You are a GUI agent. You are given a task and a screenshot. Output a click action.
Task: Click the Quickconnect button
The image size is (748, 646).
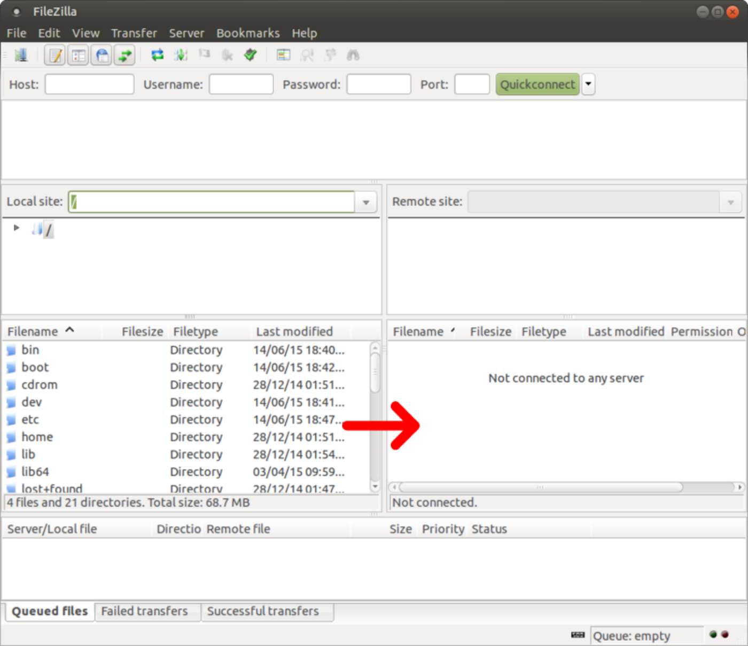(537, 84)
